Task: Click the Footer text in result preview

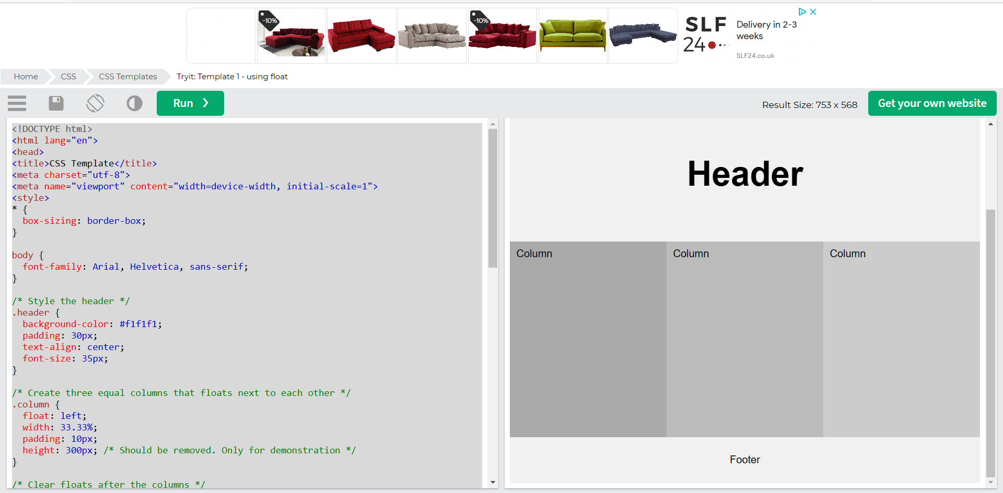Action: click(744, 460)
